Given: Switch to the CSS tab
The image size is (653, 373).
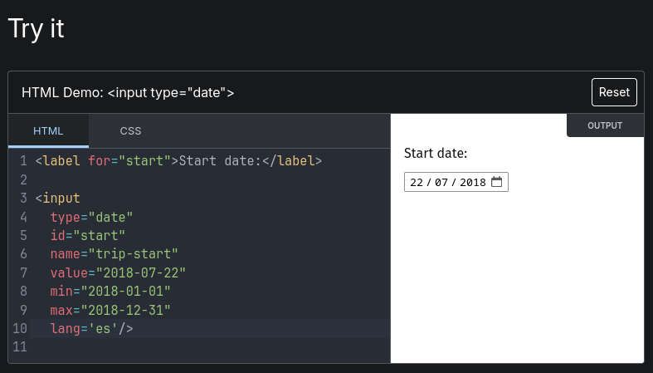Looking at the screenshot, I should click(130, 131).
